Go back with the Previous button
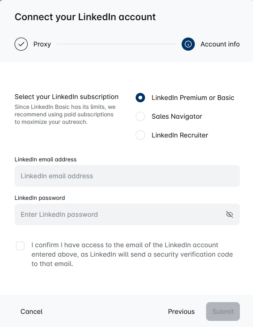The height and width of the screenshot is (327, 253). click(x=181, y=312)
